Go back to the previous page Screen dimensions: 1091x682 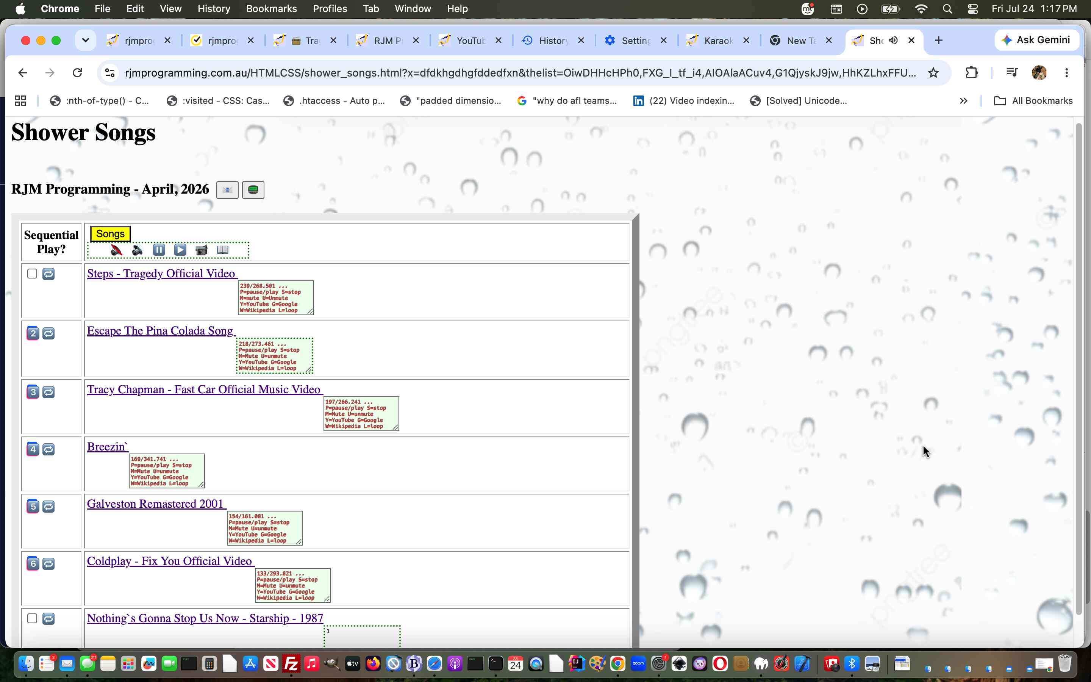[x=23, y=73]
